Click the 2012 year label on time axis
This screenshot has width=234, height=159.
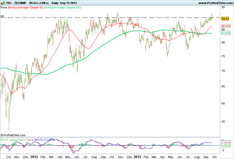pos(34,157)
